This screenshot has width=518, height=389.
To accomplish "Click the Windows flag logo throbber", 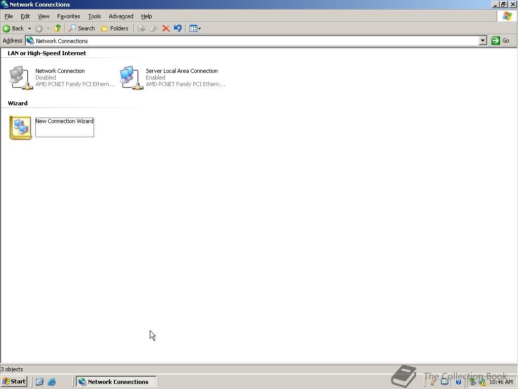I will pyautogui.click(x=507, y=16).
